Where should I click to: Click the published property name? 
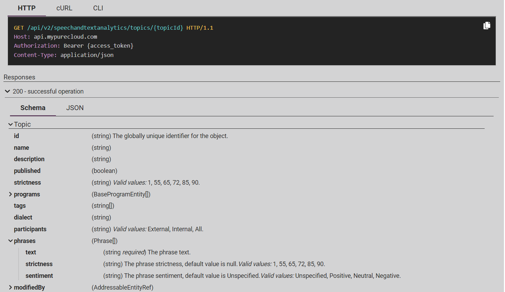(27, 171)
